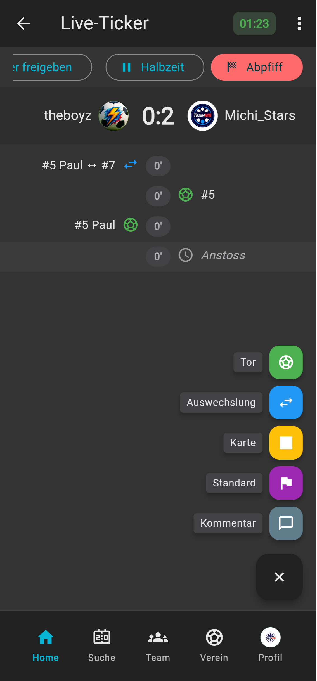Open the Profil avatar in bottom bar

270,637
